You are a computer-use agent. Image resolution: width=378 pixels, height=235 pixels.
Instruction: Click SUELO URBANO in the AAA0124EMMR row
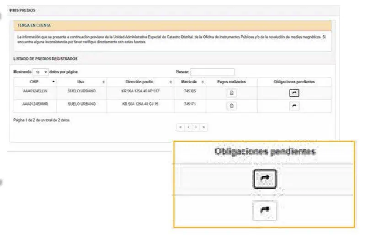click(x=82, y=104)
